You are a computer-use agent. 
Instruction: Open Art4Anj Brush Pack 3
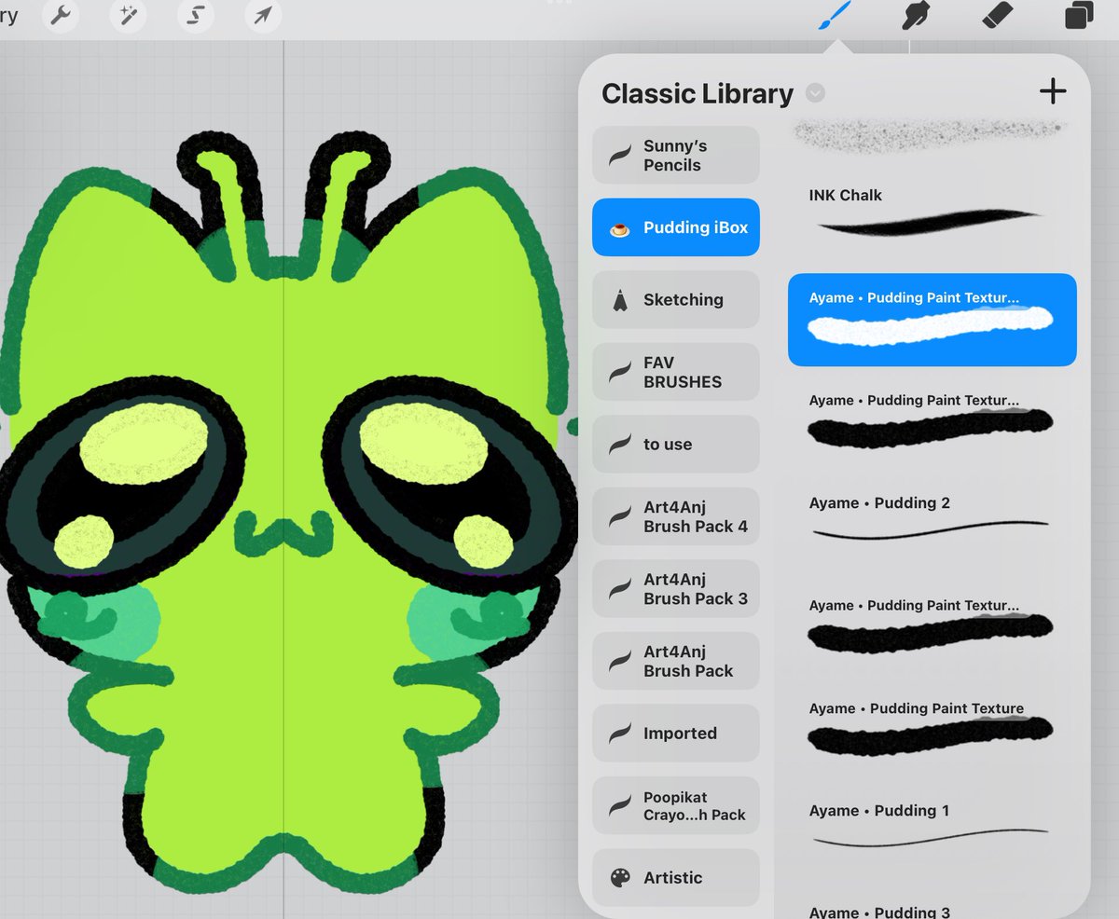(x=676, y=589)
